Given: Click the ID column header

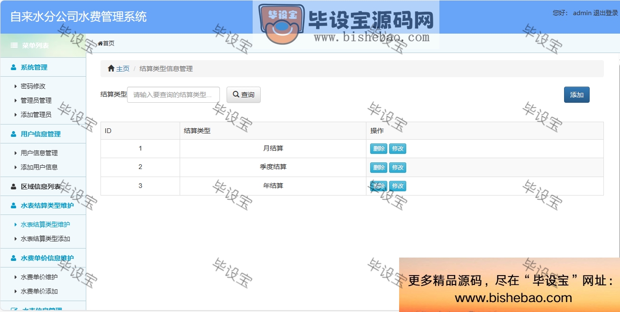Looking at the screenshot, I should point(140,131).
